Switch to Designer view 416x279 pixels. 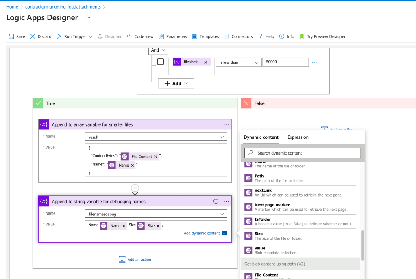pos(109,36)
